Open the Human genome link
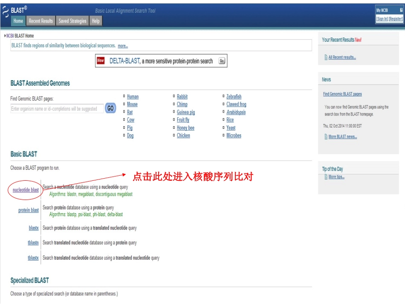 [x=133, y=97]
